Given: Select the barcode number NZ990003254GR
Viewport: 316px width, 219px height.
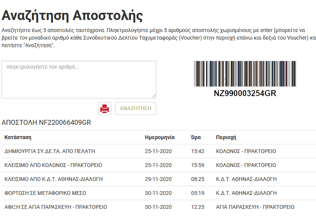Looking at the screenshot, I should point(245,93).
